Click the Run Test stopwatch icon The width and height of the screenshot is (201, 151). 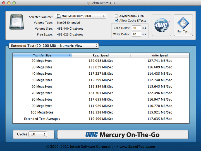coord(183,23)
